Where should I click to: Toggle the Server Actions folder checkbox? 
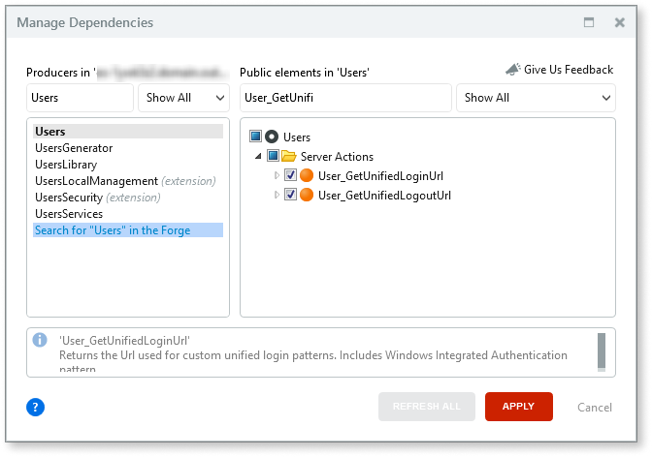coord(273,156)
